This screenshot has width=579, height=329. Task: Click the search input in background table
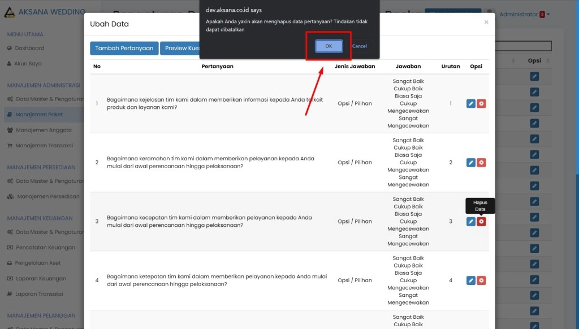click(x=522, y=46)
